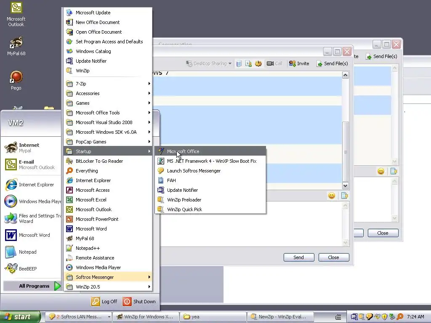Click Files and Settings Transfer Wizard icon

(x=11, y=218)
